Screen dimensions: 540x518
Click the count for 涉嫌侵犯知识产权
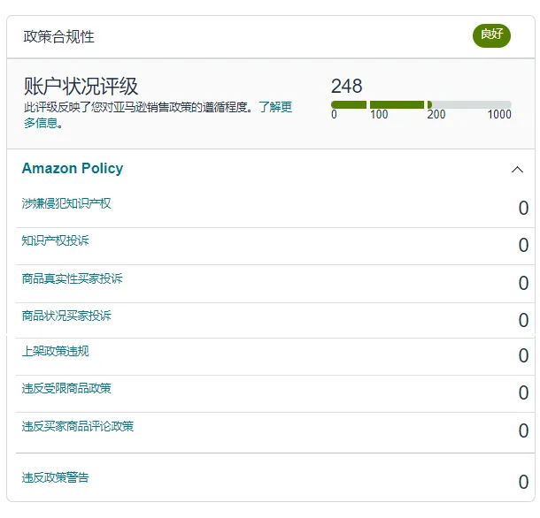coord(522,209)
